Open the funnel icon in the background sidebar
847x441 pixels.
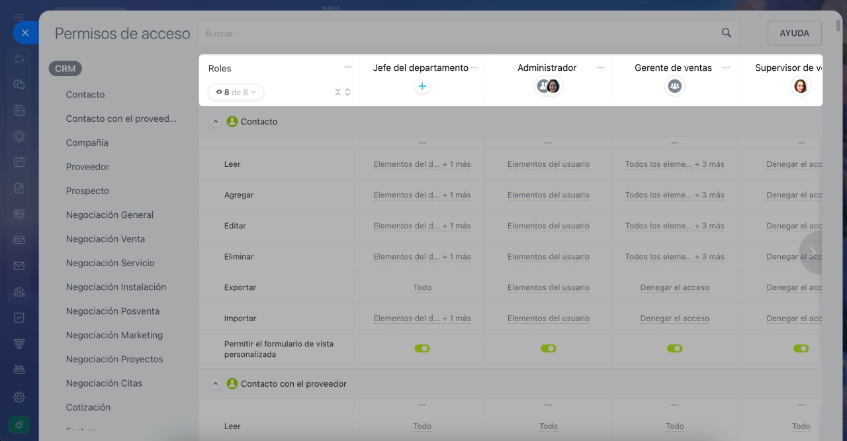19,344
